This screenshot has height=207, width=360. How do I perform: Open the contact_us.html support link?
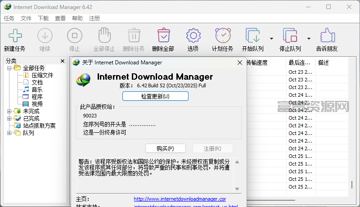tap(186, 206)
